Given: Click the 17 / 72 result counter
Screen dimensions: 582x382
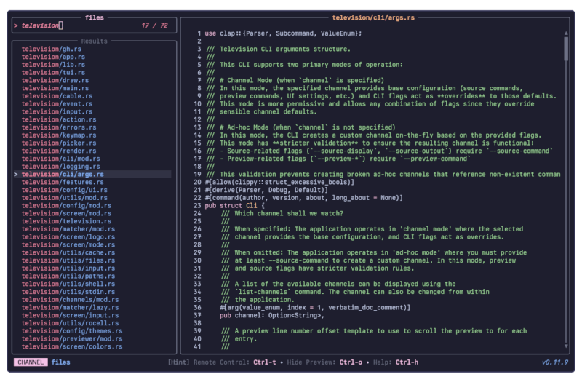Looking at the screenshot, I should [154, 25].
